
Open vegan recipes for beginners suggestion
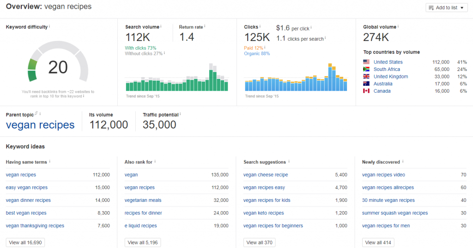coord(273,225)
